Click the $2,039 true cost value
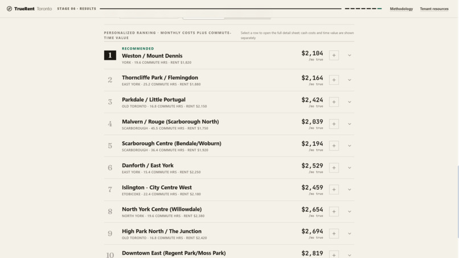 312,121
